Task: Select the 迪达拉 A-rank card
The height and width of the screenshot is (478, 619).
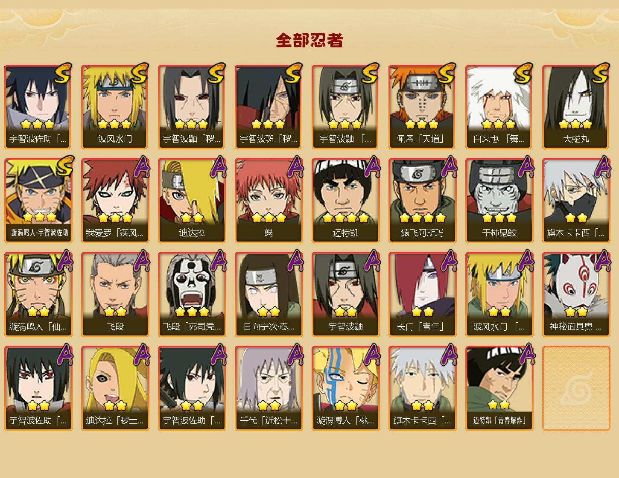Action: 192,201
